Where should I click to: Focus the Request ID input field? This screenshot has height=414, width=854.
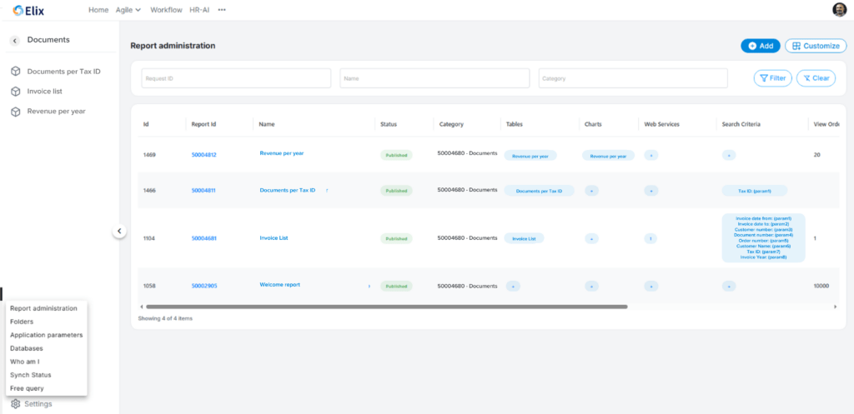click(236, 78)
